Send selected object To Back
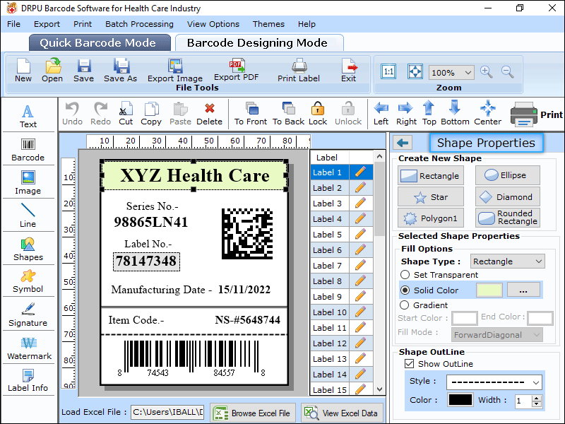Viewport: 565px width, 424px height. tap(289, 114)
